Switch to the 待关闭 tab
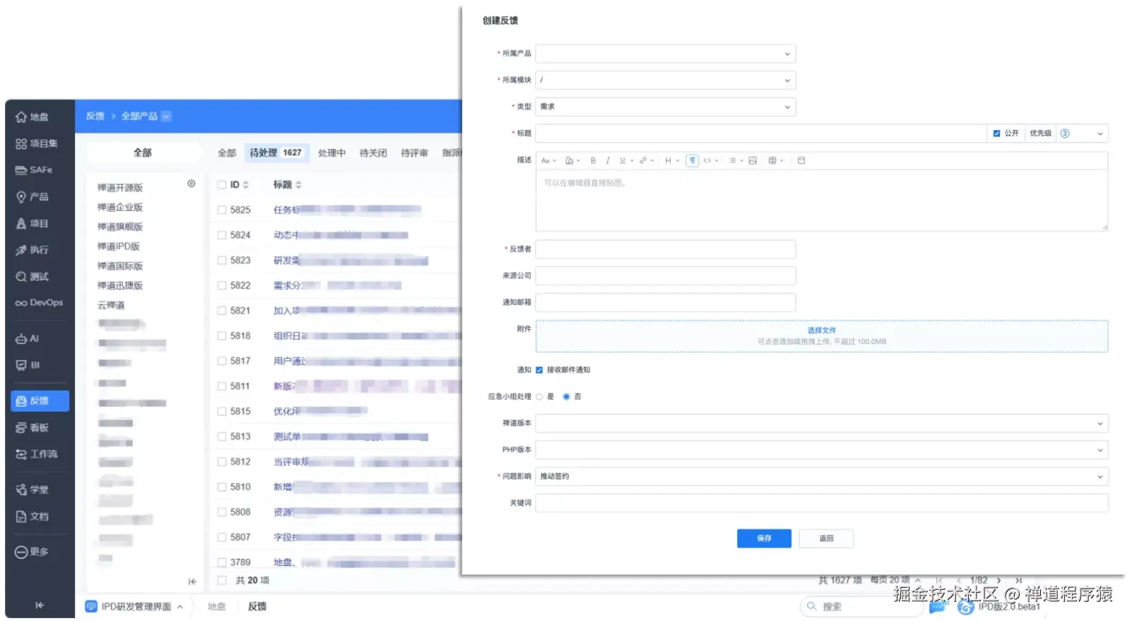The height and width of the screenshot is (621, 1130). pyautogui.click(x=373, y=153)
